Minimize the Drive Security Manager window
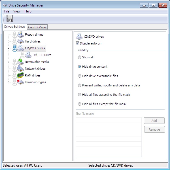 click(144, 5)
